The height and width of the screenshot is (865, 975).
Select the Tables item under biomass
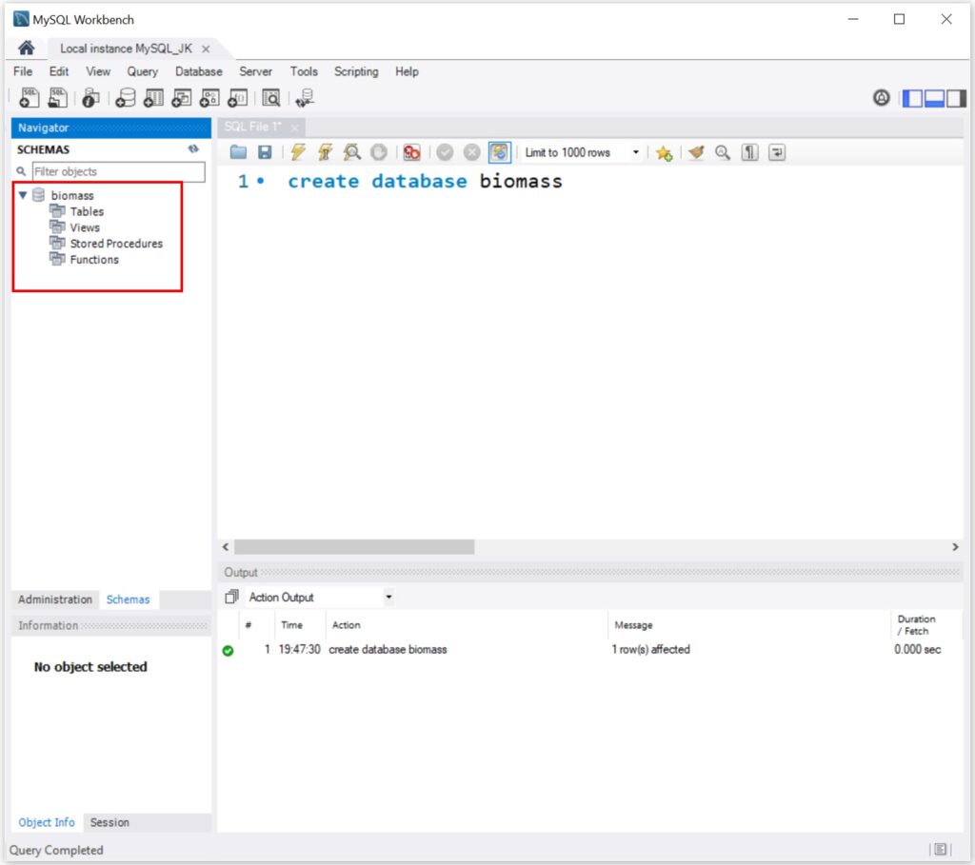(87, 211)
